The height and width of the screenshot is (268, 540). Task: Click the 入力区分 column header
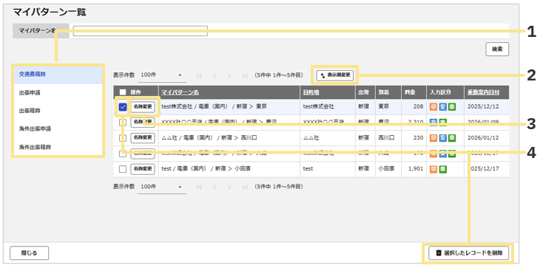coord(440,92)
